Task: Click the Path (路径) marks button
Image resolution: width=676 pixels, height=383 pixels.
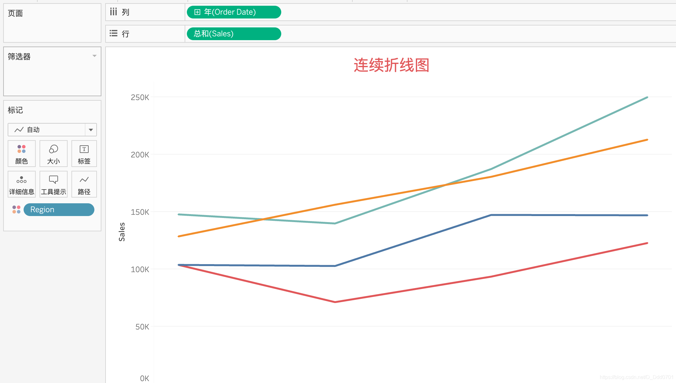Action: 84,184
